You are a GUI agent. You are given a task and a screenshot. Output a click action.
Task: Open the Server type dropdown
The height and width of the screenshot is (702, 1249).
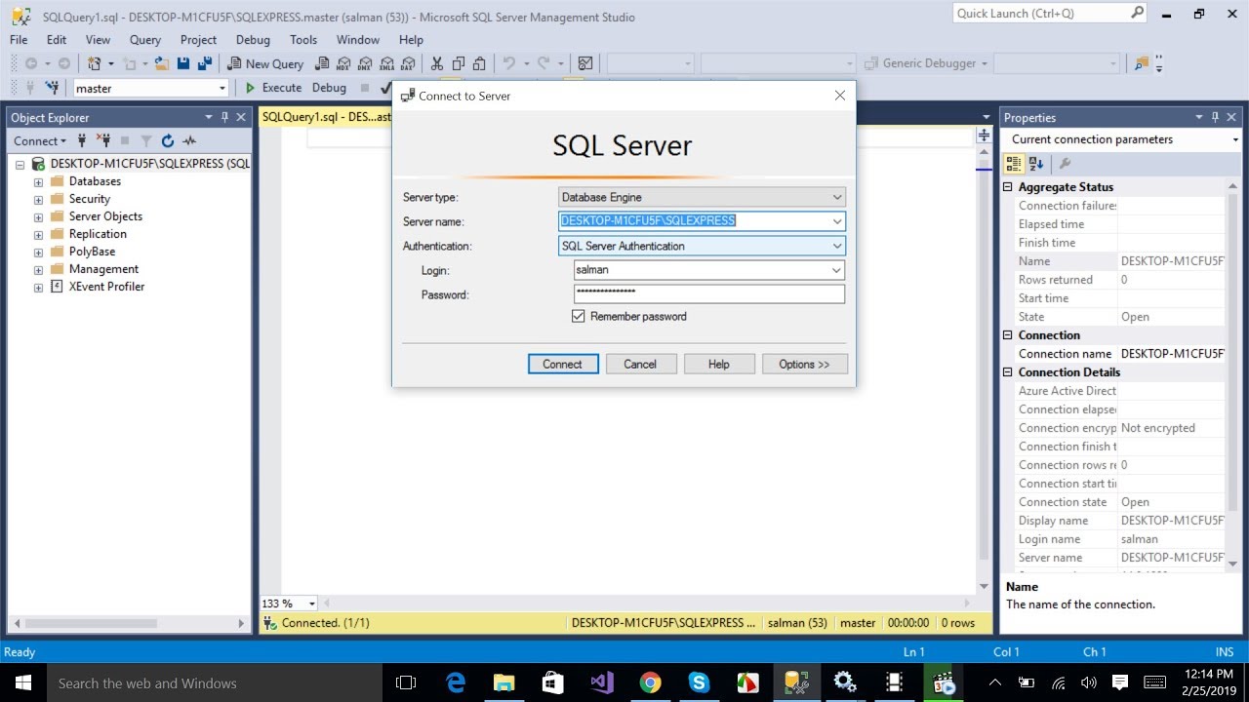point(836,197)
